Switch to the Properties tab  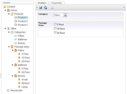(x=57, y=3)
